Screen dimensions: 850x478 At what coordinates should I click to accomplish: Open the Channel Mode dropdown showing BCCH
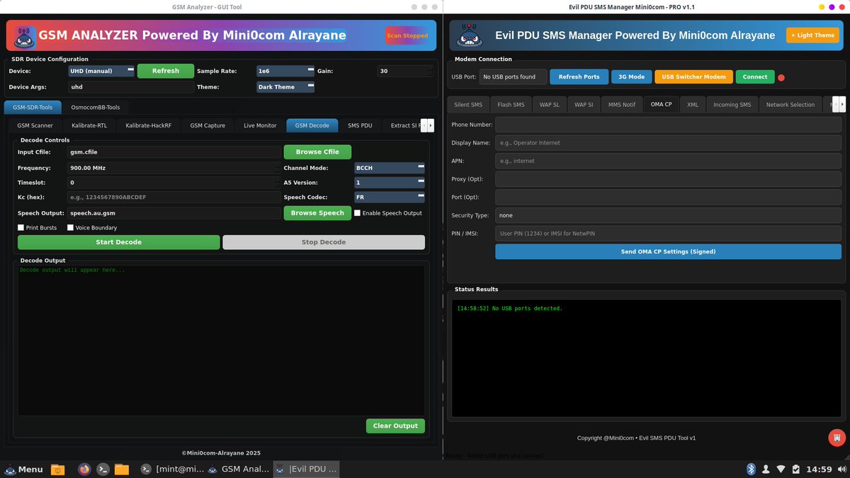click(390, 168)
